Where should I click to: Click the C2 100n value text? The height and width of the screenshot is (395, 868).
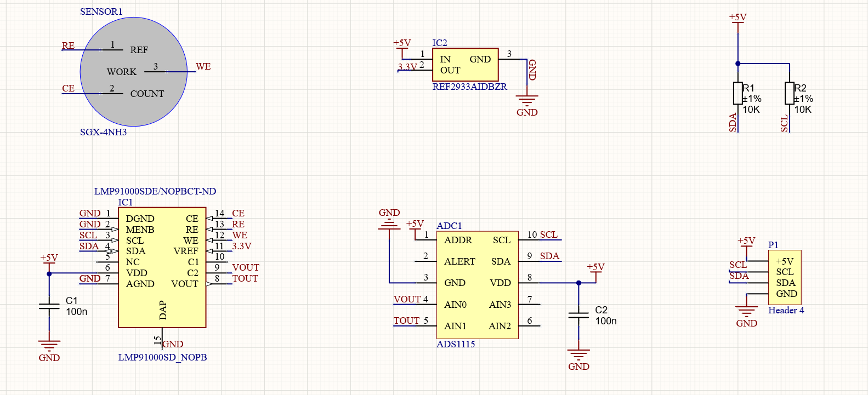(606, 321)
